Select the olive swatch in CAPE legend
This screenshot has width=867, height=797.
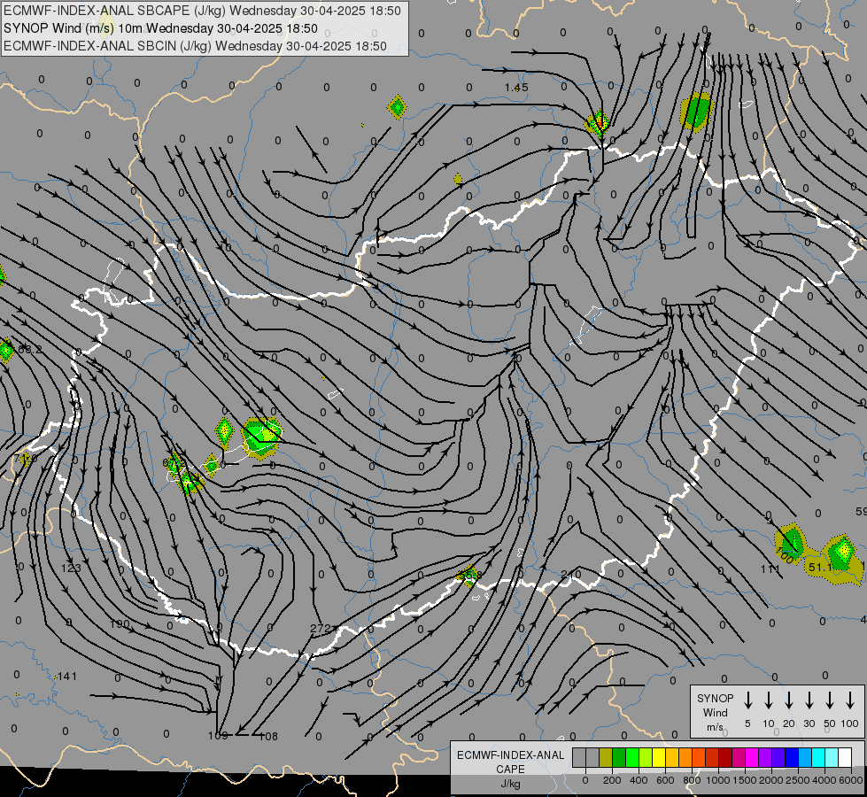pos(606,758)
